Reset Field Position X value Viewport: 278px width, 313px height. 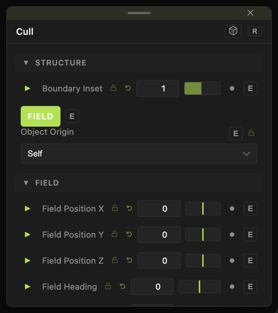[129, 209]
